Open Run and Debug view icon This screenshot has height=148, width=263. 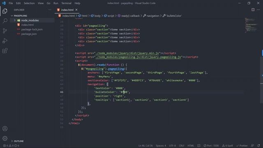click(x=5, y=41)
